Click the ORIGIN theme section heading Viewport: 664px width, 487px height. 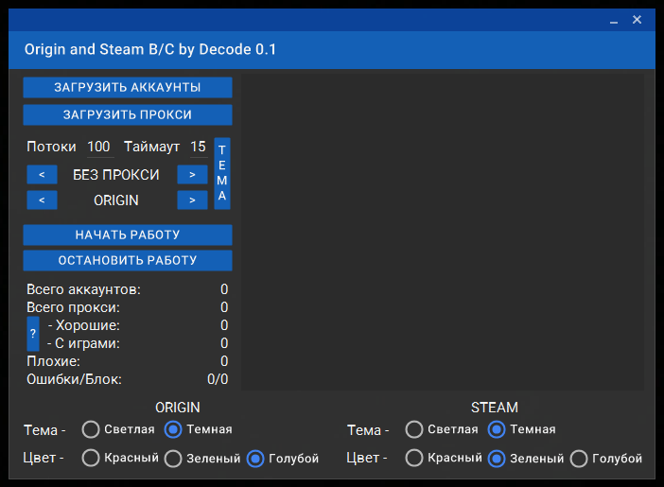(x=178, y=408)
